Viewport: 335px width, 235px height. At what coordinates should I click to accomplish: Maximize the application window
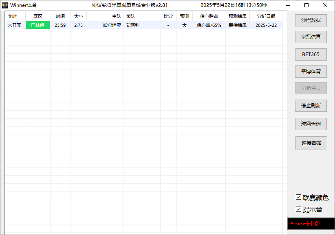click(306, 5)
